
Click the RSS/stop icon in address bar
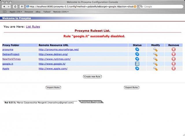[135, 7]
